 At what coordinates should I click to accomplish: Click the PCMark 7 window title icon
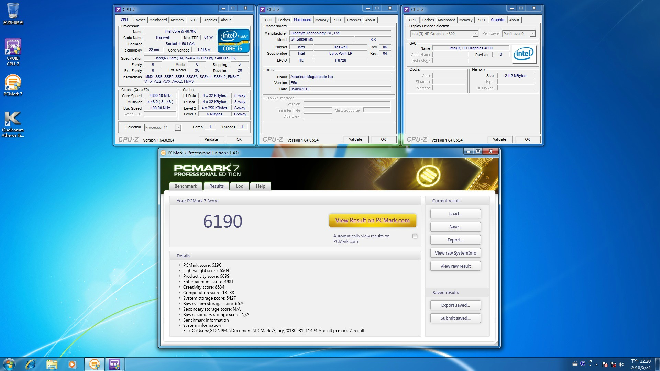pos(163,153)
